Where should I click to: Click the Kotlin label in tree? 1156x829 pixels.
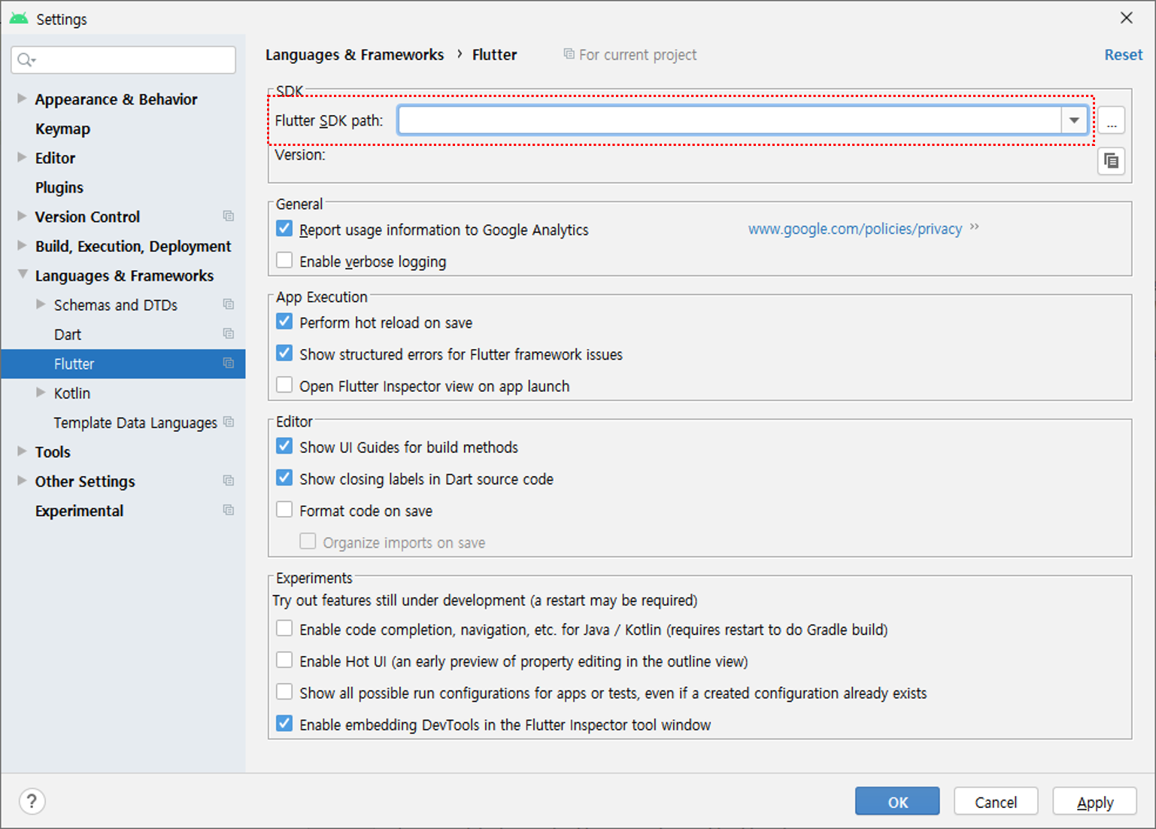(72, 393)
